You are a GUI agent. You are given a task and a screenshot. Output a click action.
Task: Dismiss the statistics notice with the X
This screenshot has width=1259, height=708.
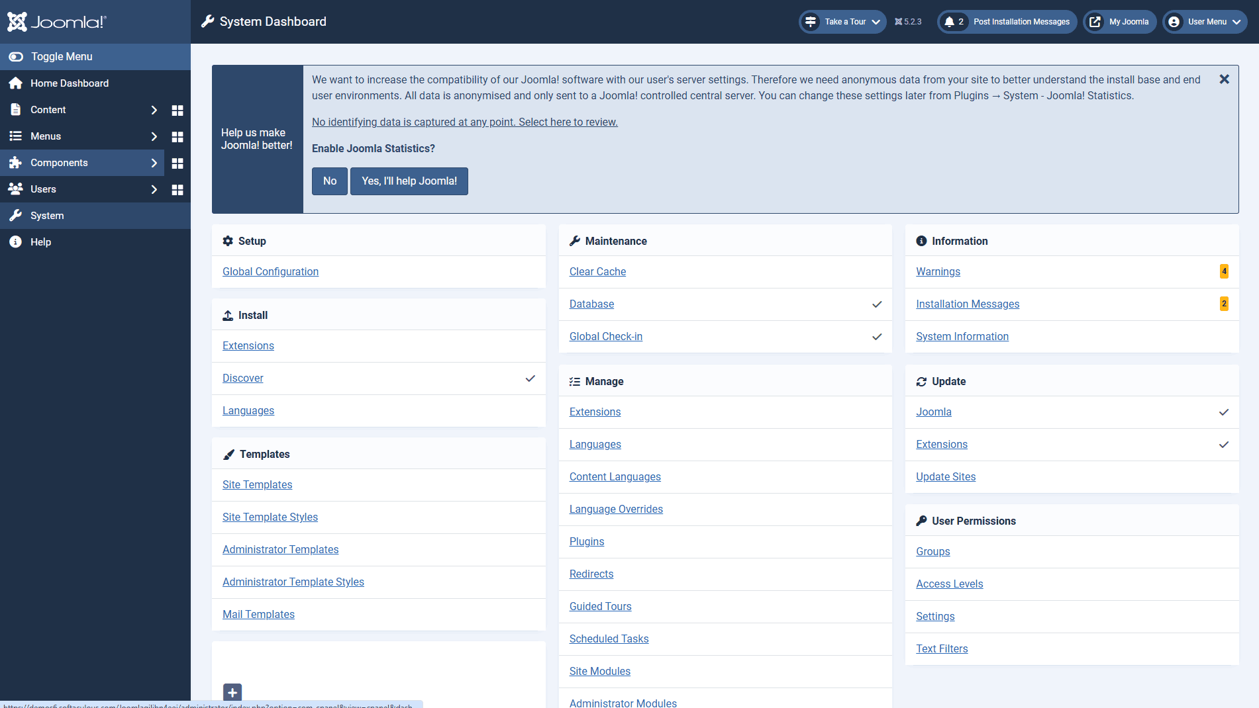coord(1224,79)
